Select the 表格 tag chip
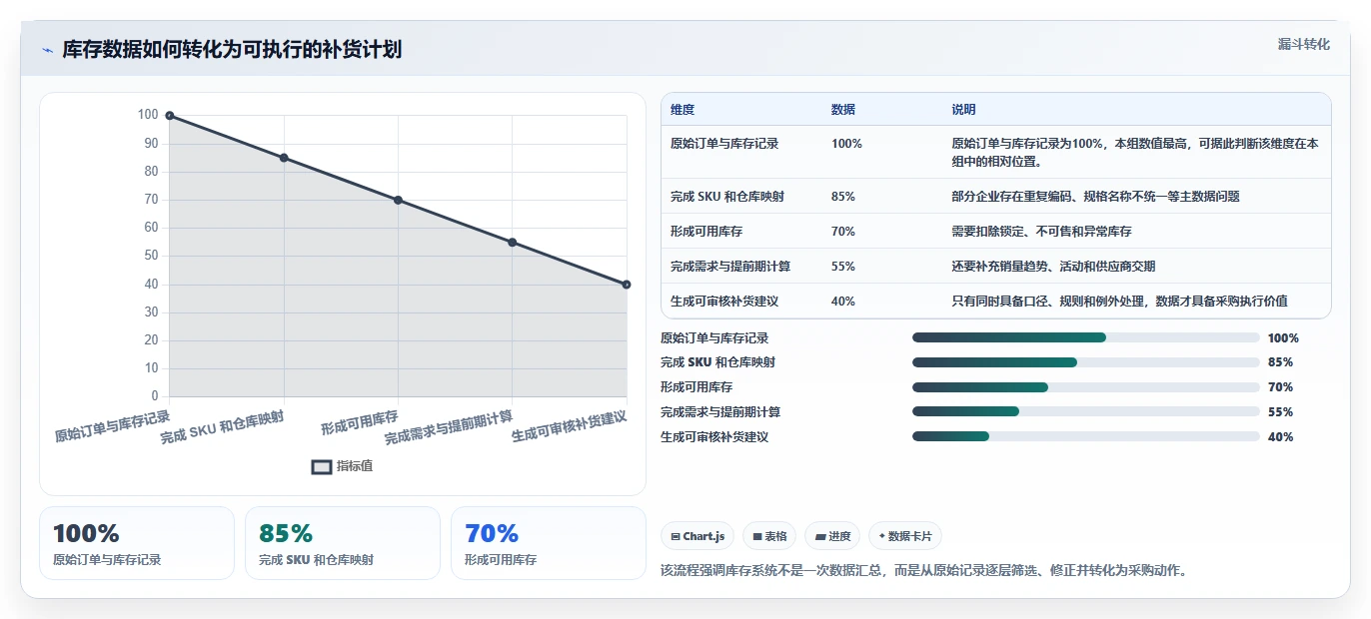Viewport: 1371px width, 619px height. click(769, 536)
